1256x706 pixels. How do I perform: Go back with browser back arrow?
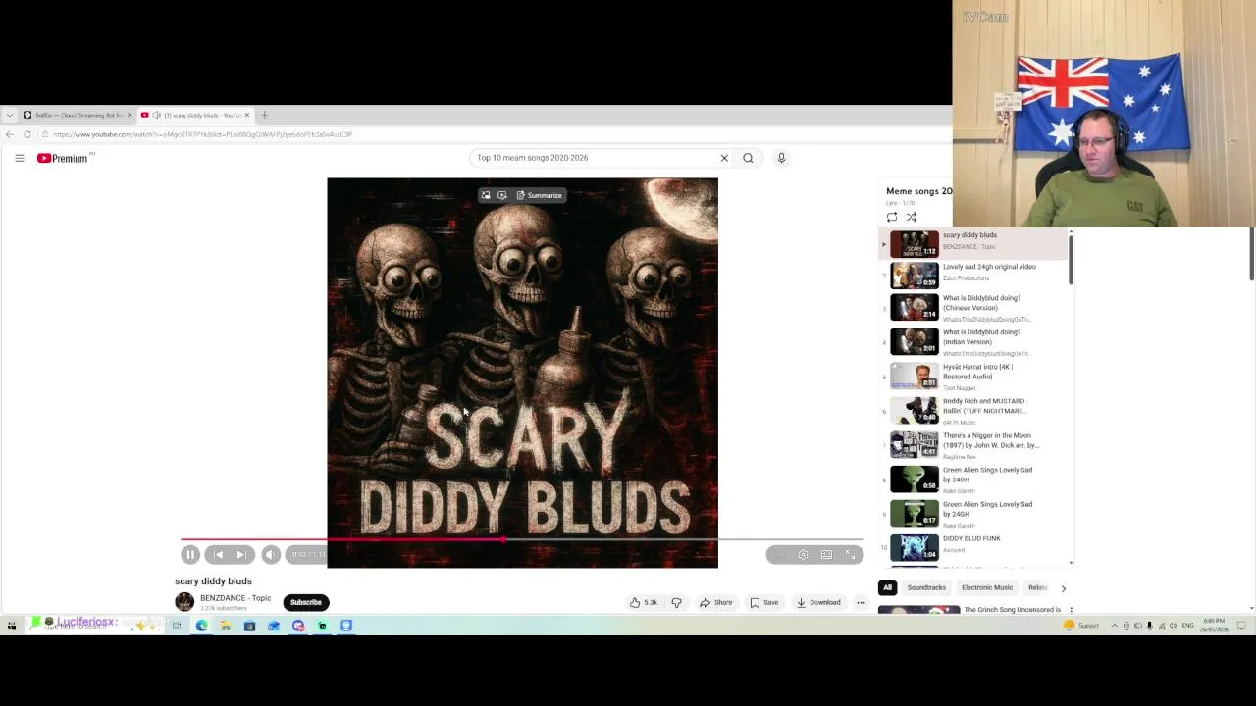(x=10, y=134)
